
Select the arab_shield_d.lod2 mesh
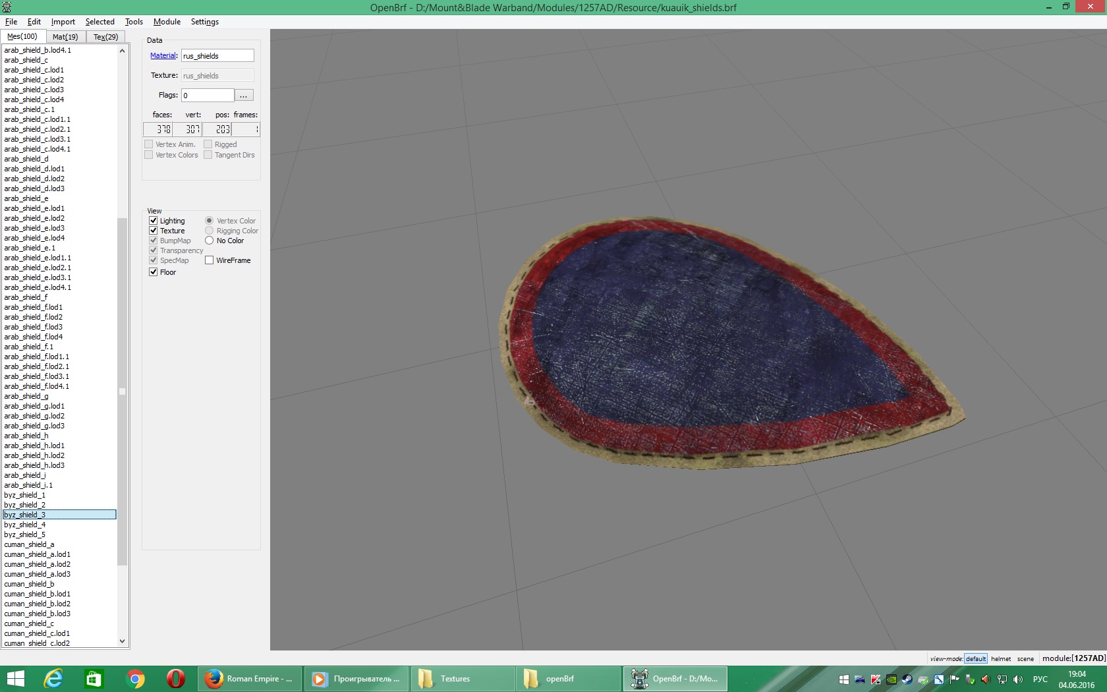(x=59, y=179)
